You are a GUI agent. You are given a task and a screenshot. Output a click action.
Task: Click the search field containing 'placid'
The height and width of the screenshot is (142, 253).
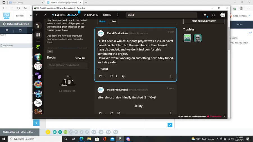pyautogui.click(x=161, y=15)
